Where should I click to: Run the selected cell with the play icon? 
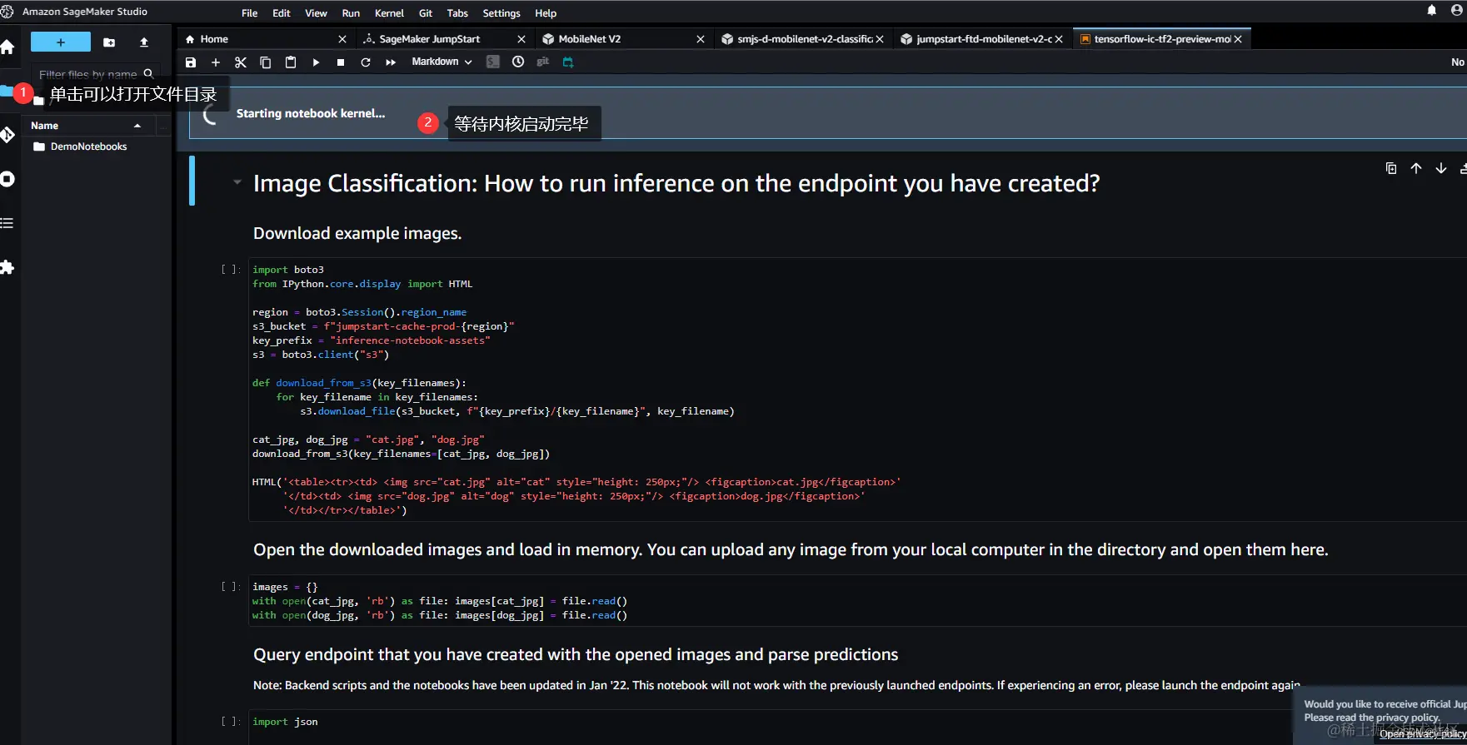[316, 62]
